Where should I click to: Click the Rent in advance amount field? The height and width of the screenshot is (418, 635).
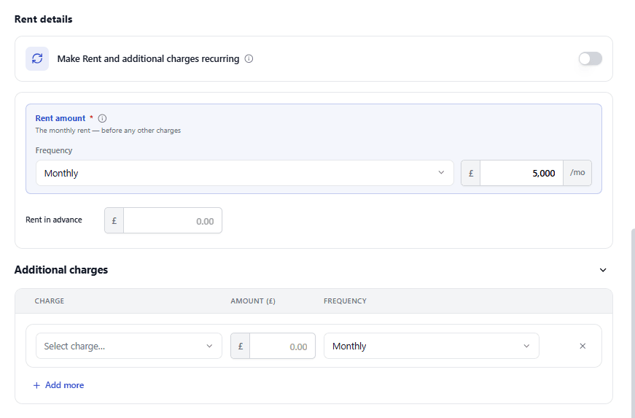pyautogui.click(x=173, y=221)
